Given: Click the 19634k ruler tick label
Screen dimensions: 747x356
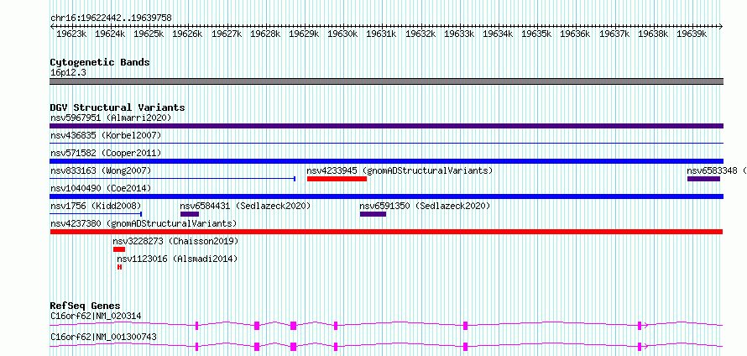Looking at the screenshot, I should (498, 34).
